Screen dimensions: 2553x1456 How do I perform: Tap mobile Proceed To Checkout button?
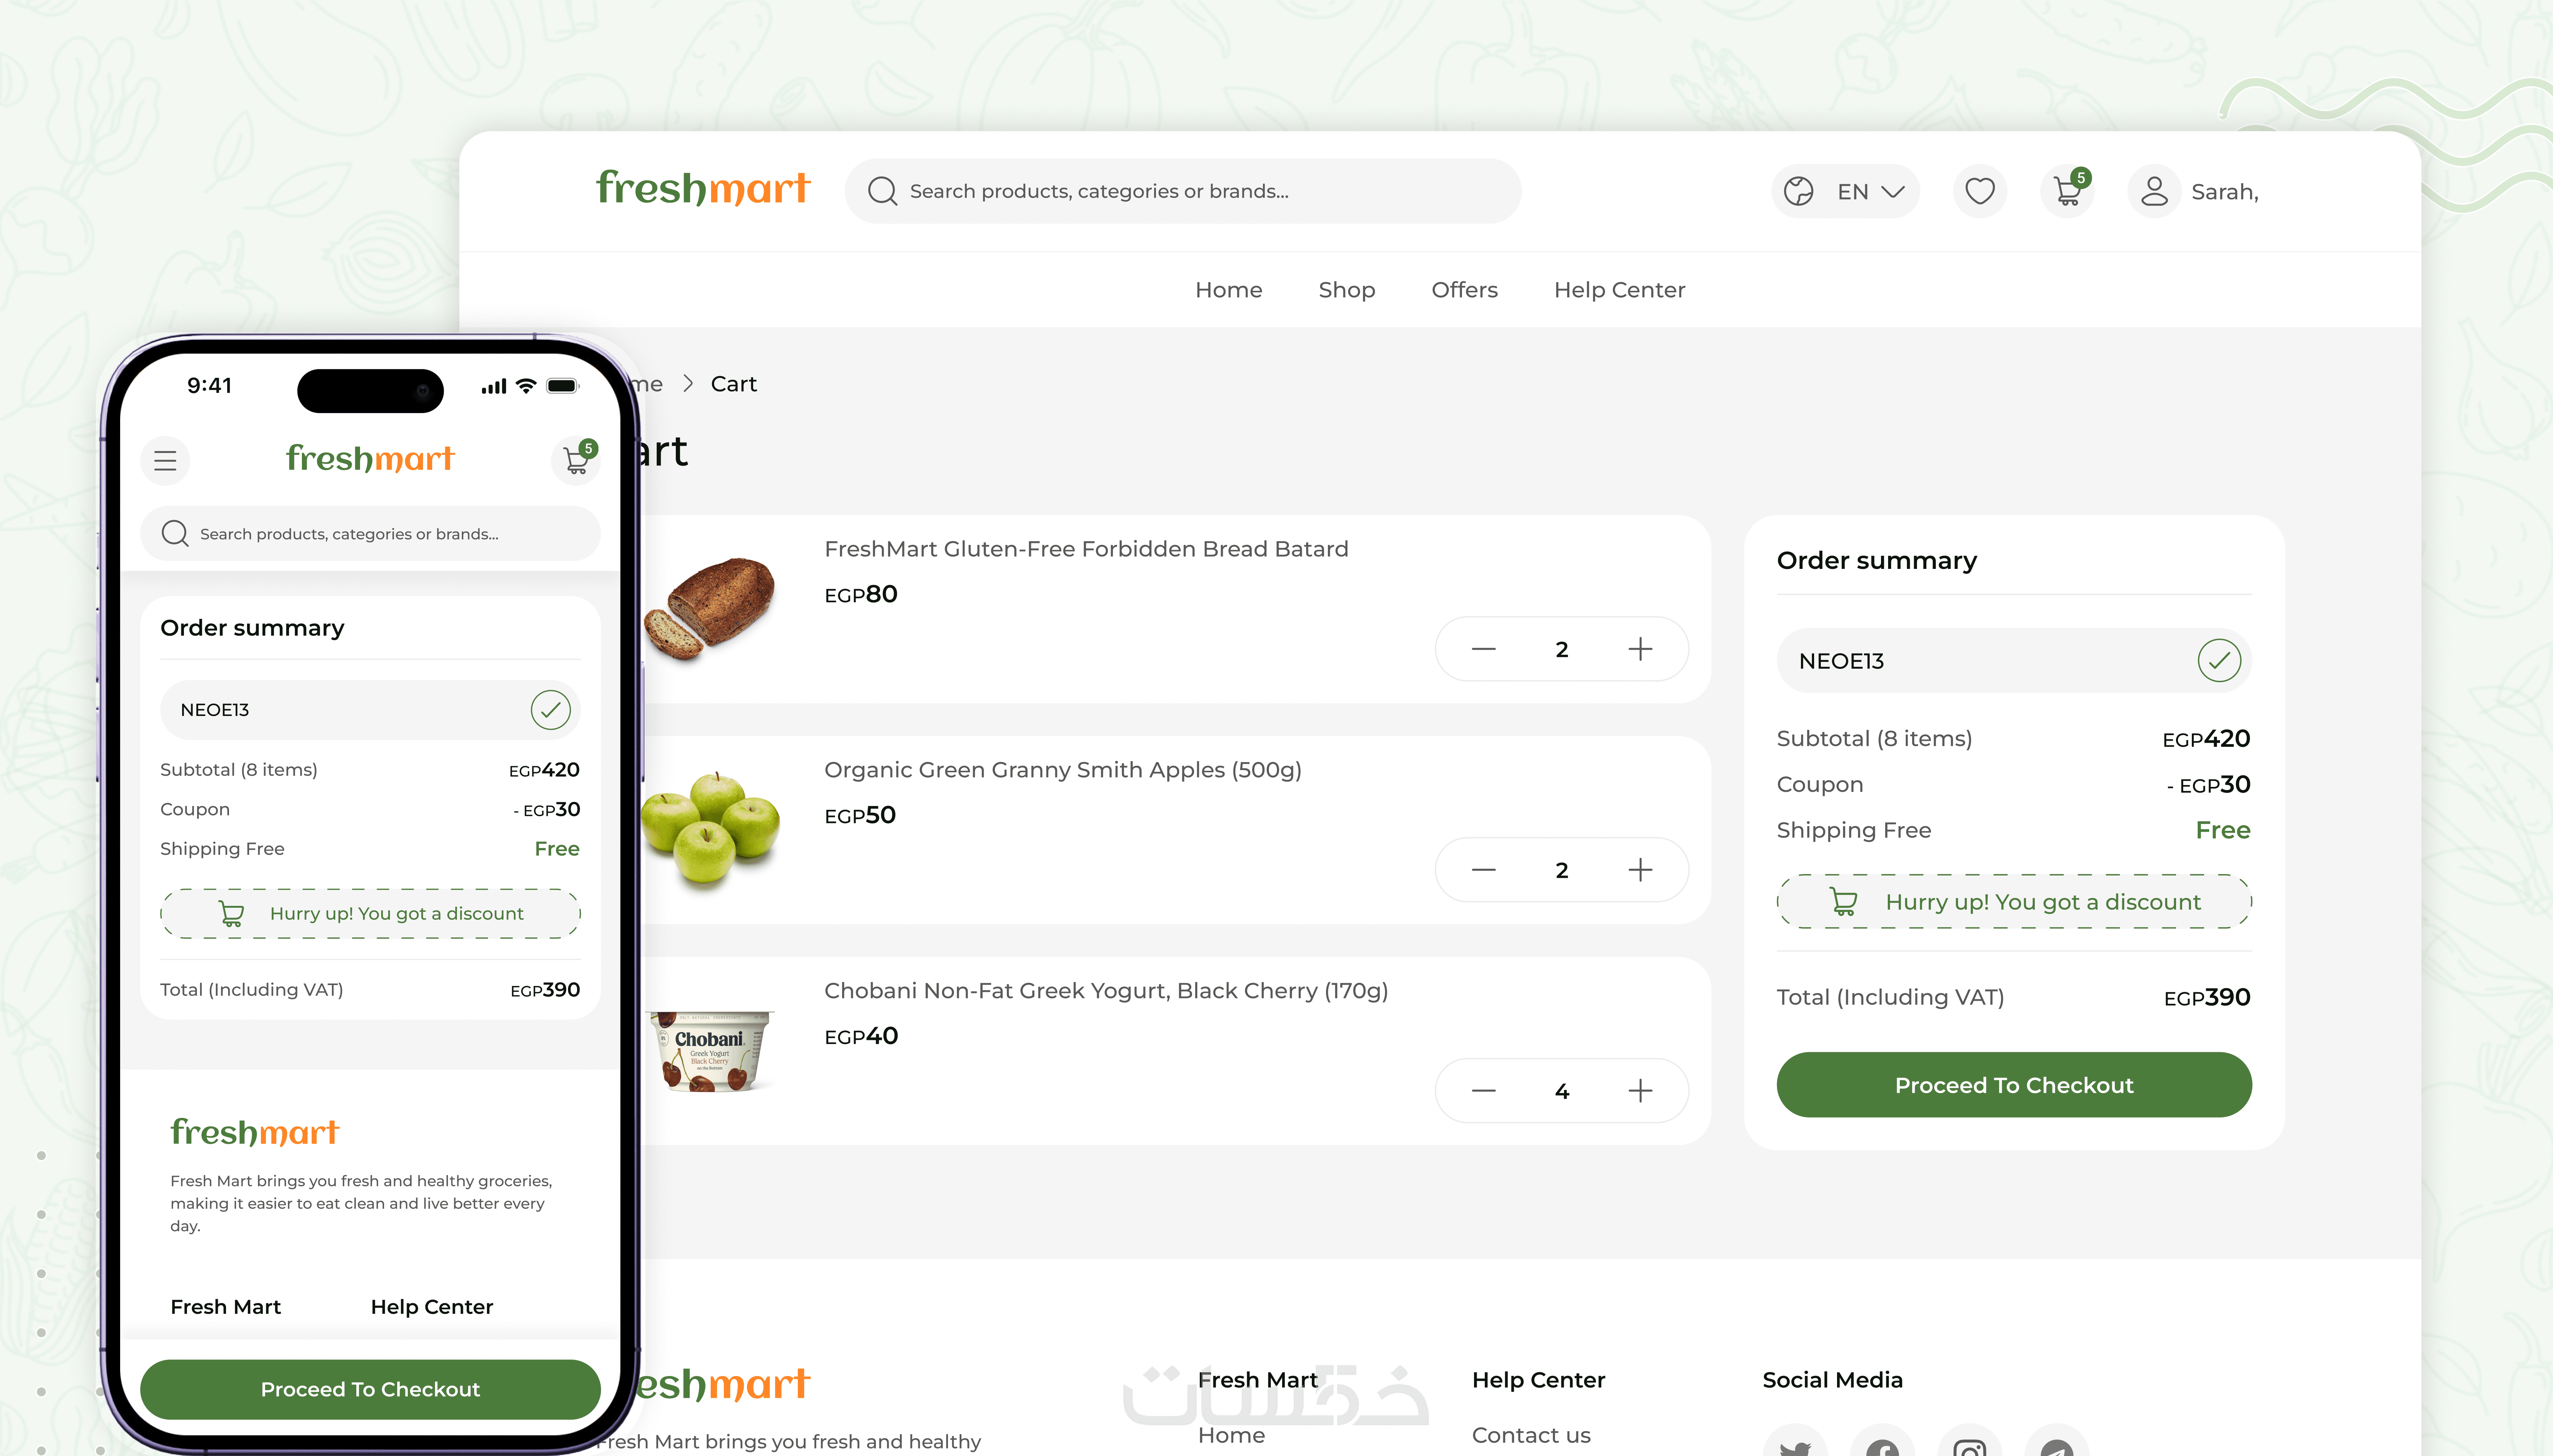point(370,1389)
